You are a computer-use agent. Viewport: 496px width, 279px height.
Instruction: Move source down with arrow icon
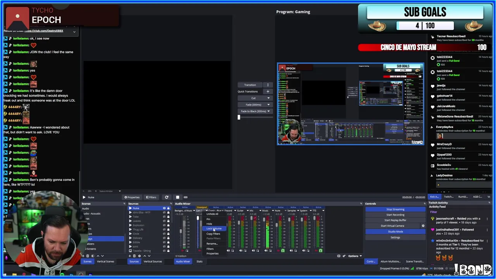[x=149, y=256]
